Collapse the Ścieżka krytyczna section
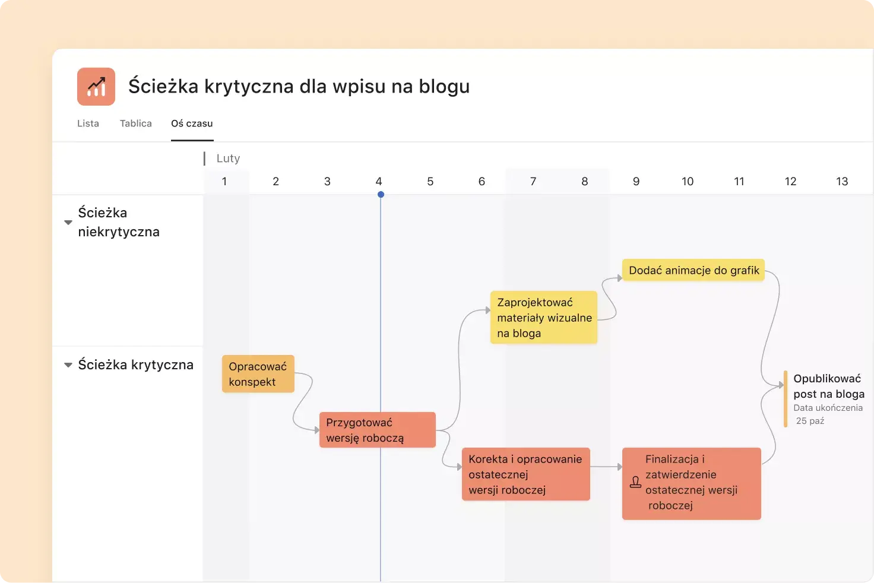This screenshot has width=874, height=583. click(68, 365)
